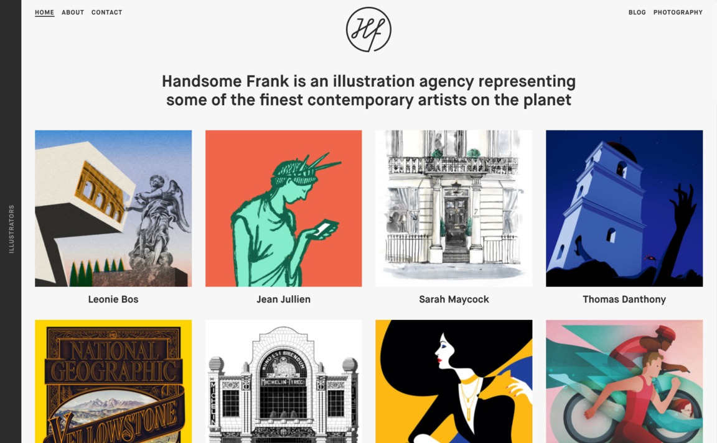
Task: Select the Jean Jullien name label
Action: click(x=284, y=299)
